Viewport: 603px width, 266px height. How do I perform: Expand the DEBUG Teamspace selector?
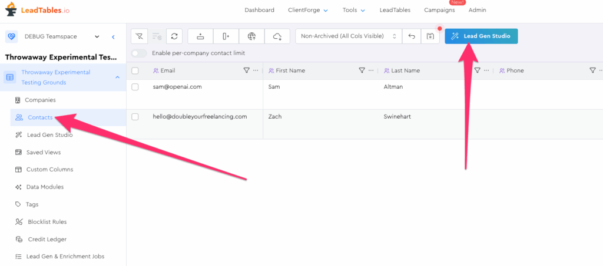[97, 36]
